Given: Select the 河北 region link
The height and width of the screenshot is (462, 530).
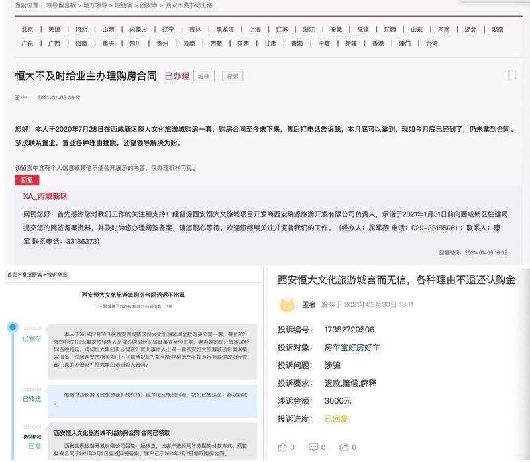Looking at the screenshot, I should coord(81,30).
